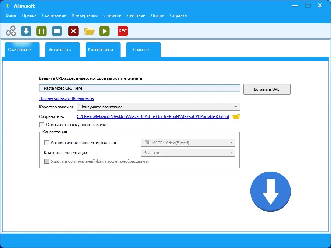Start download with the blue download toolbar icon
This screenshot has width=331, height=248.
(x=26, y=31)
